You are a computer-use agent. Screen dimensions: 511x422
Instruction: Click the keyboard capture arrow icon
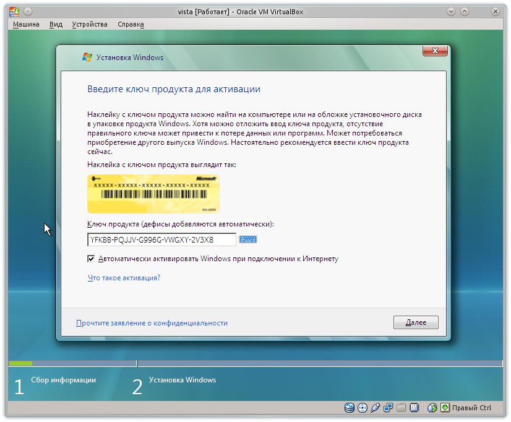pyautogui.click(x=445, y=408)
